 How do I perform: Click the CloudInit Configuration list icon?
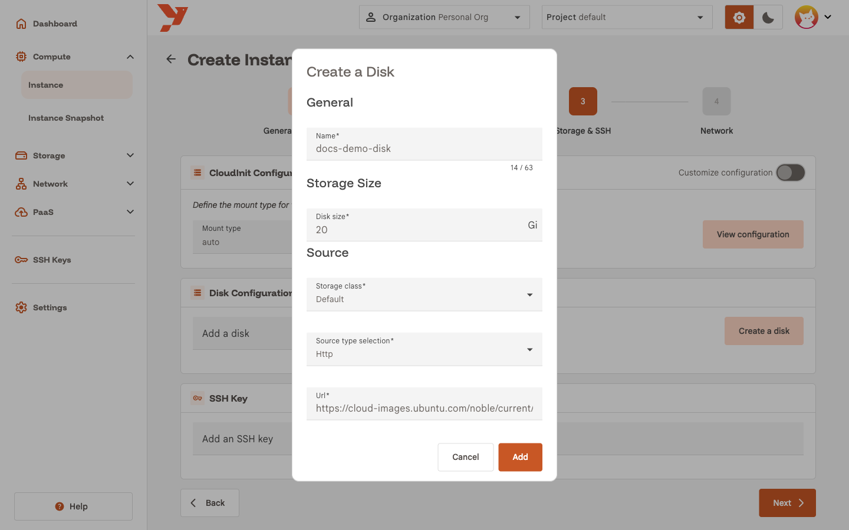pyautogui.click(x=198, y=173)
